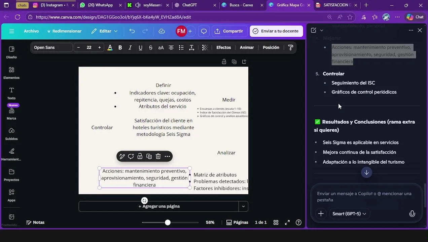Open the Animar panel
This screenshot has height=242, width=428.
[x=247, y=47]
